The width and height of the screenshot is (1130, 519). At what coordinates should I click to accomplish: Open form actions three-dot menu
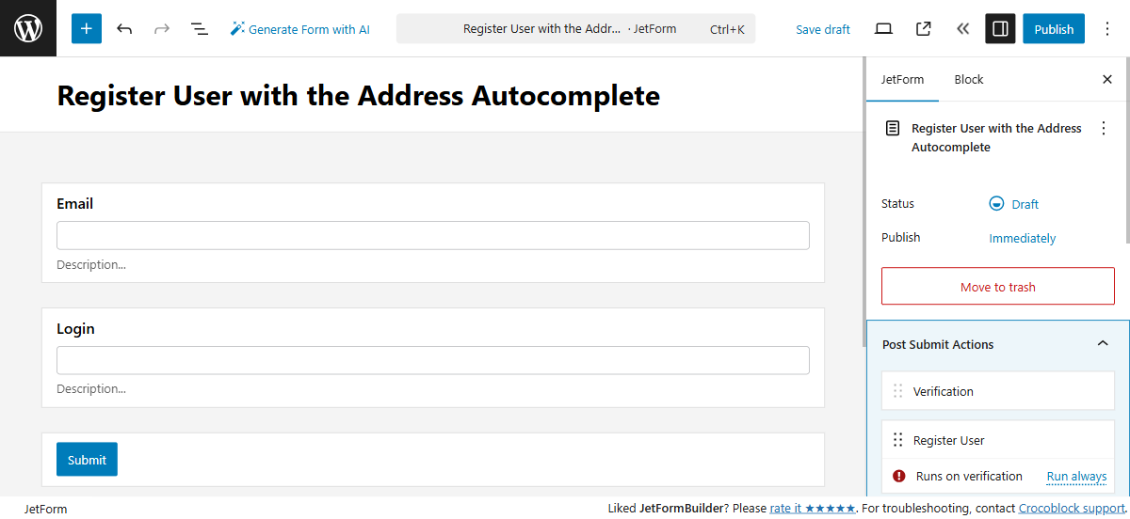click(x=1104, y=129)
